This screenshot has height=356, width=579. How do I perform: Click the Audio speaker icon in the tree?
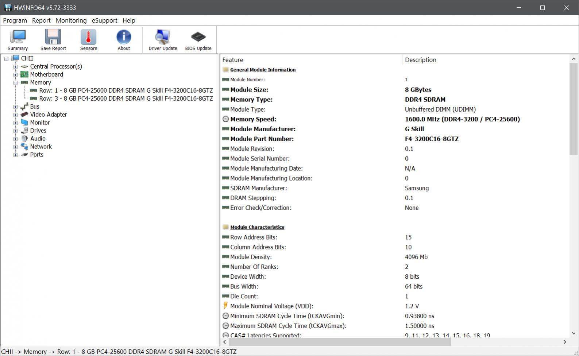coord(24,139)
